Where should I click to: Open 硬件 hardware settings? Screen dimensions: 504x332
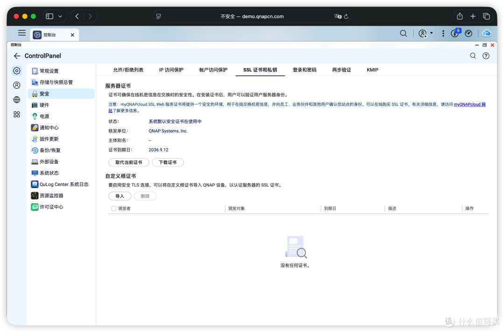[61, 105]
